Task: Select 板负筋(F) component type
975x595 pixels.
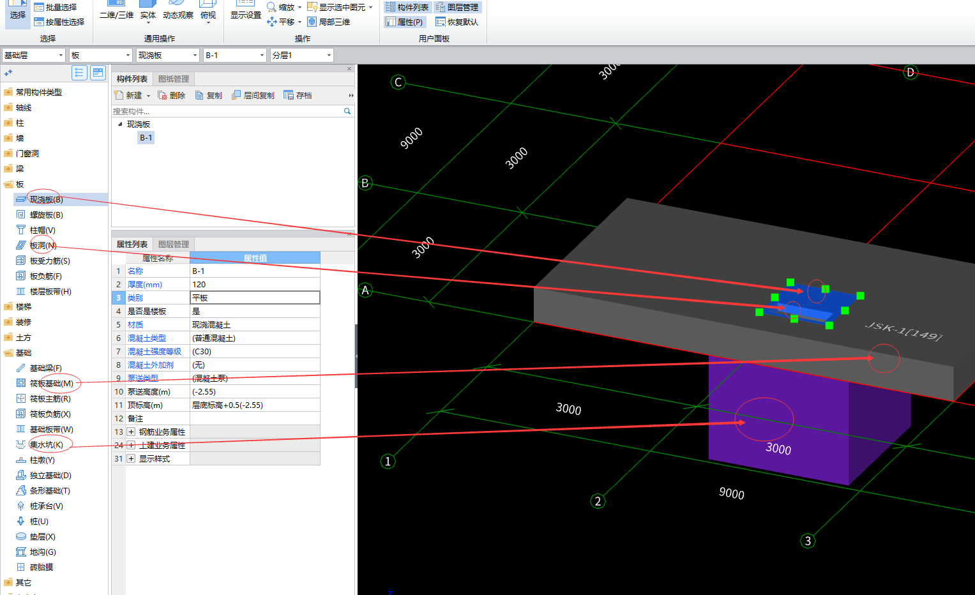Action: pos(45,276)
